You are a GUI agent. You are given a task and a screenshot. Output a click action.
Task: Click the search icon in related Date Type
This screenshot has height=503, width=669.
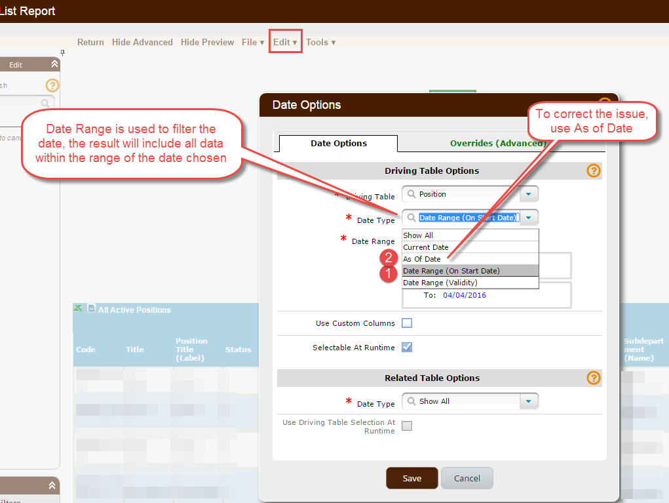[411, 401]
